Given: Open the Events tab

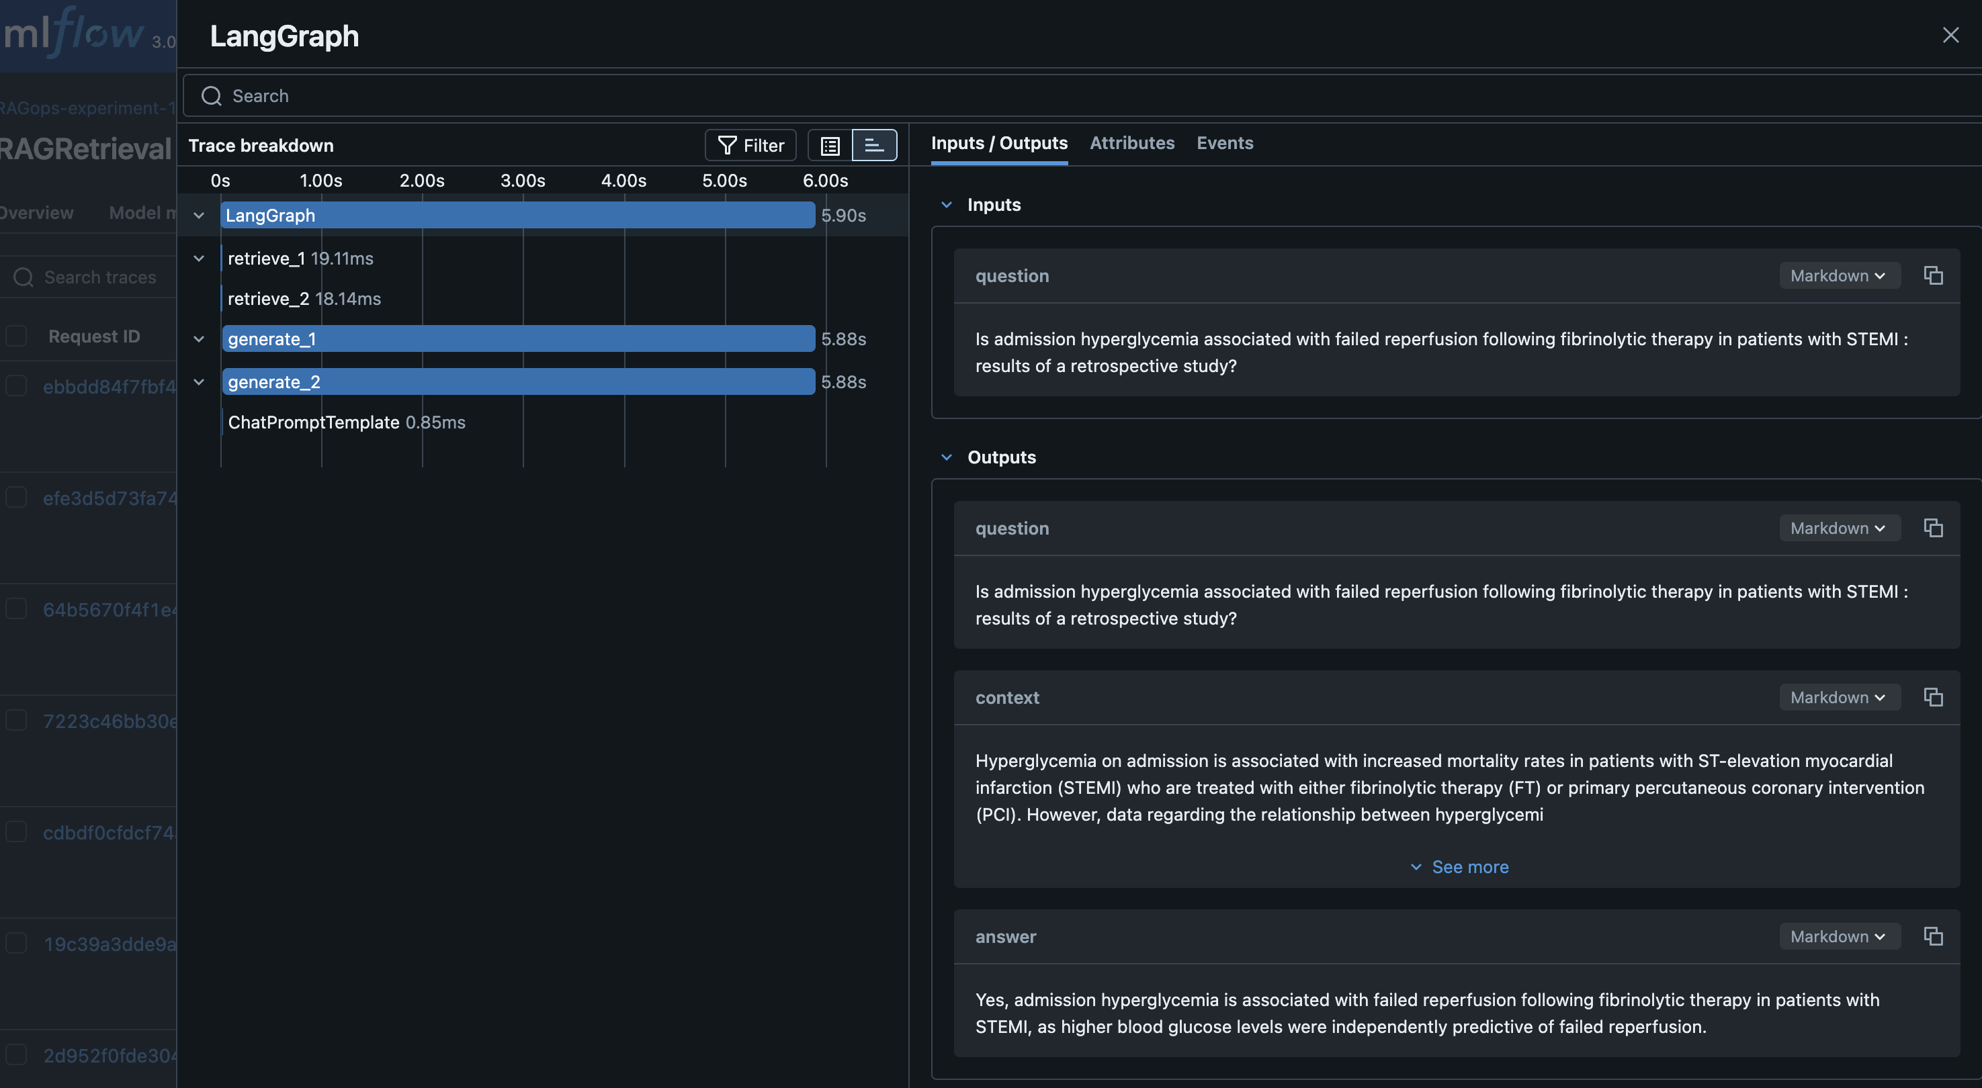Looking at the screenshot, I should (1224, 143).
